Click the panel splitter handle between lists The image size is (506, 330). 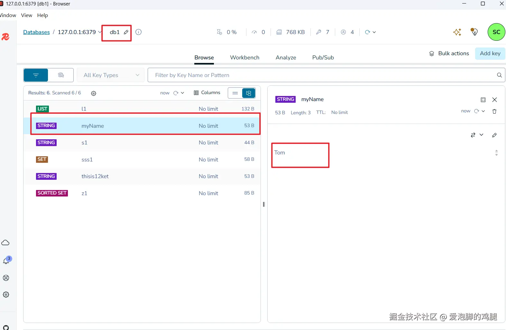(264, 204)
